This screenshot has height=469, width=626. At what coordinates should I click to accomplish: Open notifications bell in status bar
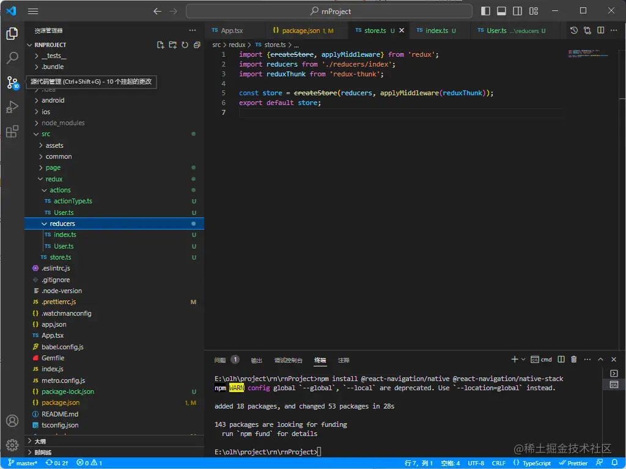[615, 463]
